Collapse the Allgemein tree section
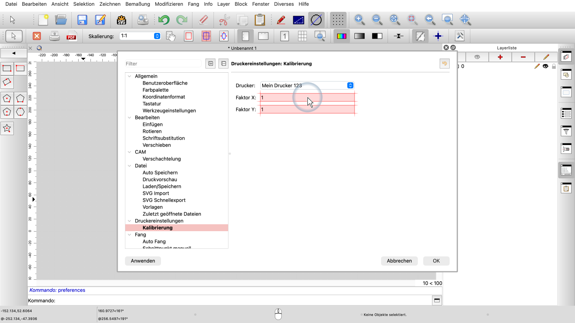 pyautogui.click(x=130, y=76)
